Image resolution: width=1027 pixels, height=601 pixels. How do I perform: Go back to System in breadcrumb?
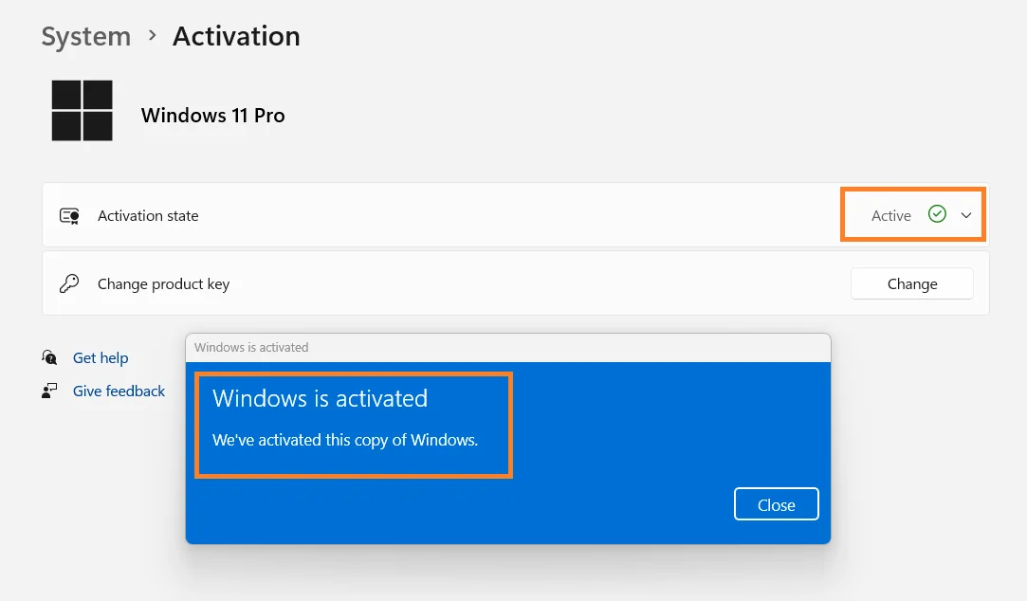click(86, 36)
